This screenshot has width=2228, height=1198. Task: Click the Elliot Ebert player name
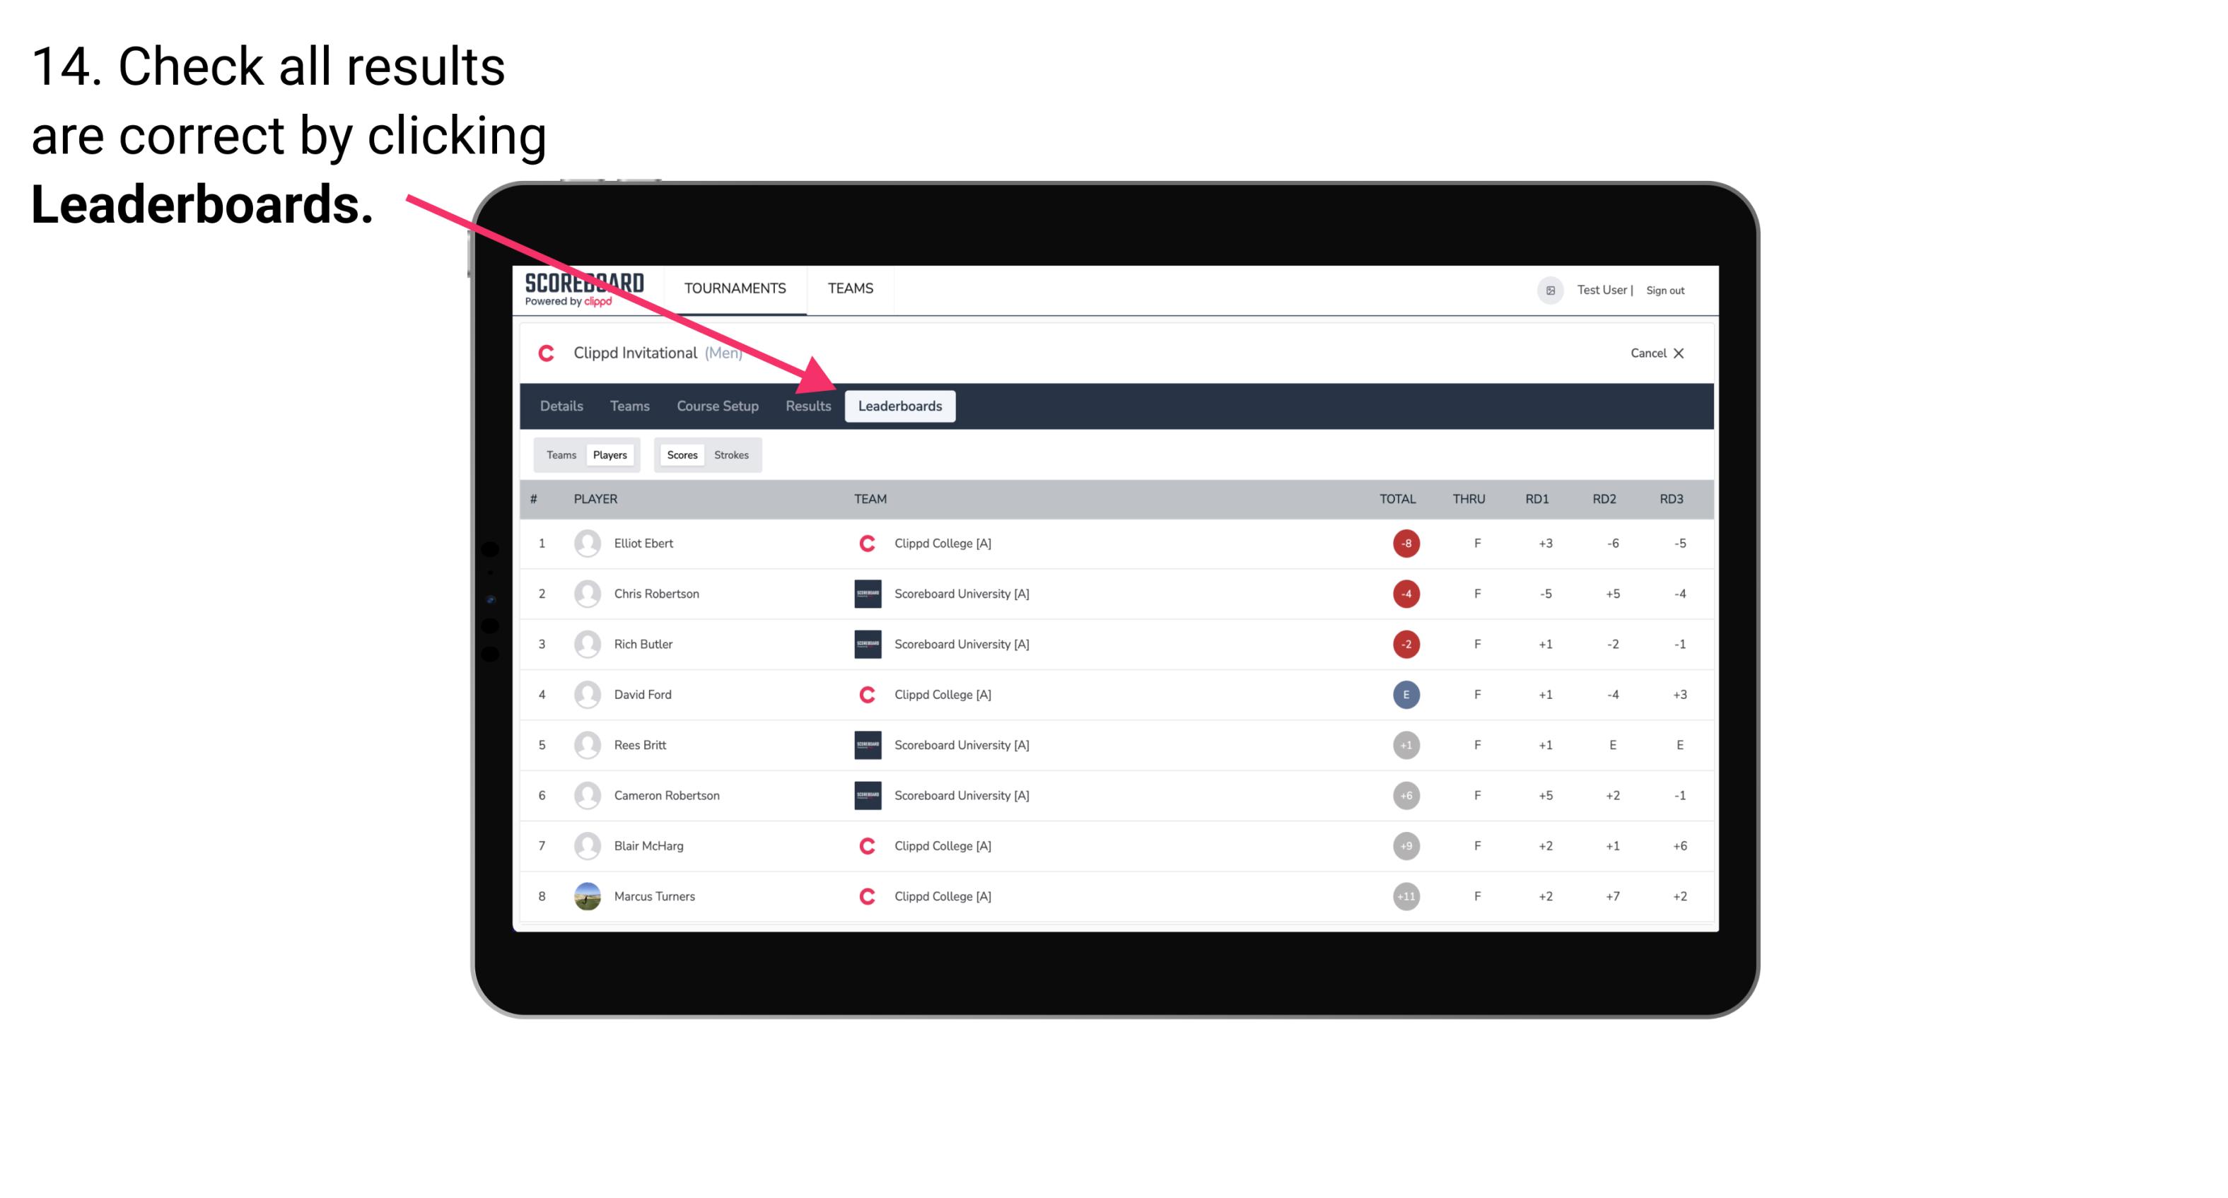pyautogui.click(x=643, y=543)
